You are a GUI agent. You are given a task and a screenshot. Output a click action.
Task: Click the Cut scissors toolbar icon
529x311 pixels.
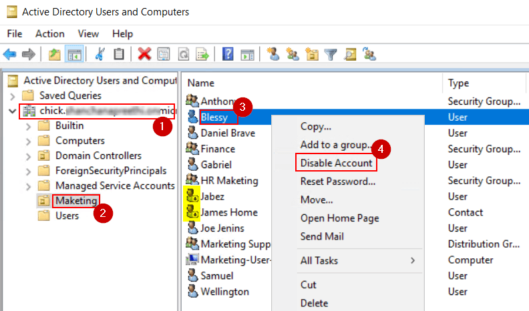click(x=100, y=55)
